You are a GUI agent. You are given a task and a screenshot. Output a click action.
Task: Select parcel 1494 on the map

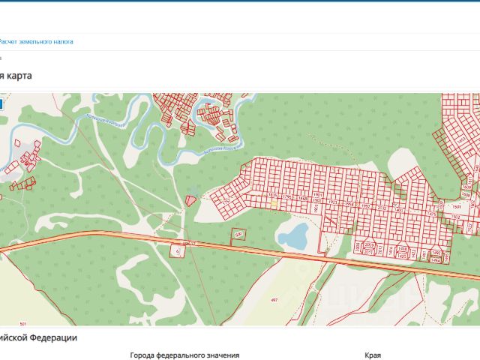[436, 260]
